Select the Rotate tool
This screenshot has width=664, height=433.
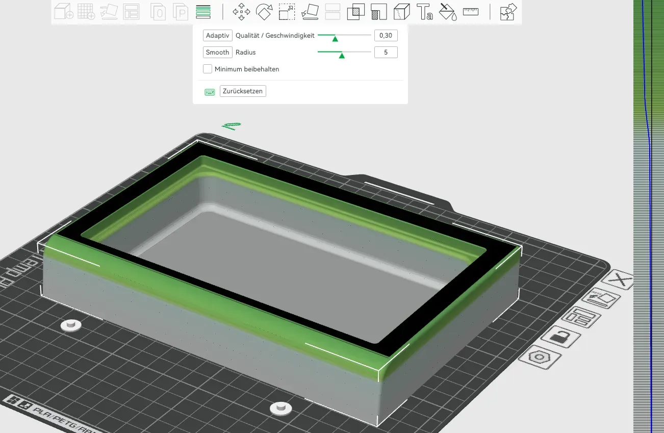tap(264, 11)
